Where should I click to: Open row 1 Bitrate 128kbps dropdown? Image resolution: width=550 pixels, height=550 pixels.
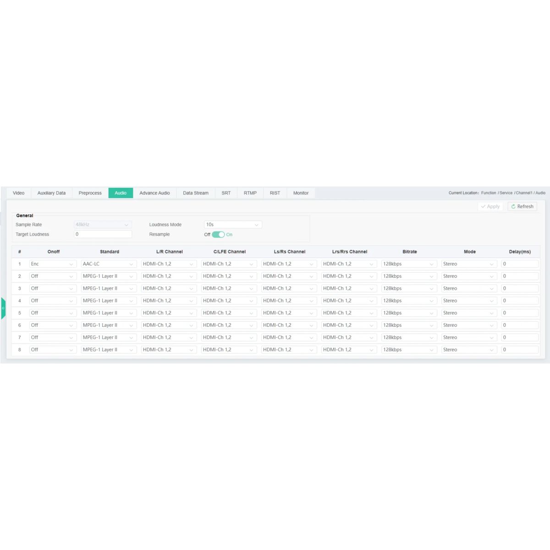coord(408,264)
